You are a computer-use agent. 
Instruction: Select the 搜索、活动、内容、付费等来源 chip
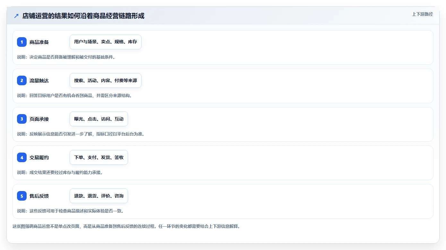click(x=106, y=80)
